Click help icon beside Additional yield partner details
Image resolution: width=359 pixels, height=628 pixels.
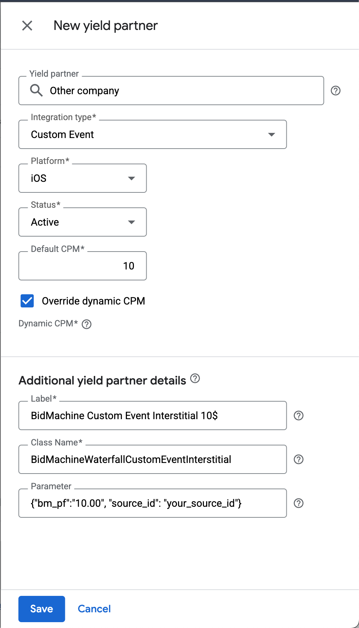click(195, 379)
